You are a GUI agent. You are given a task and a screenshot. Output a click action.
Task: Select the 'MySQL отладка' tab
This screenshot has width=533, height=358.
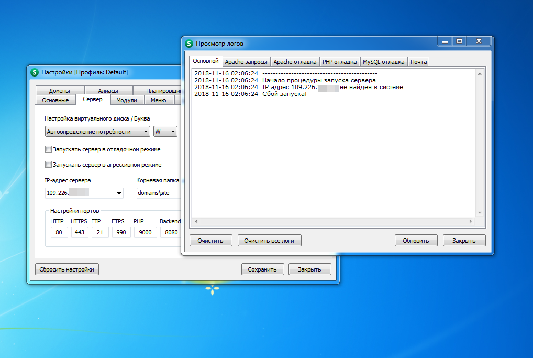click(x=384, y=62)
